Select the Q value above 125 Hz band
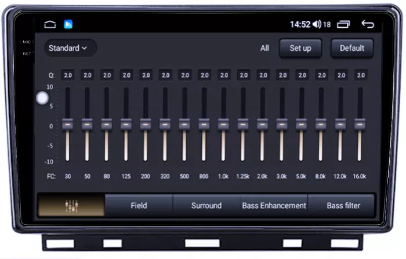Image resolution: width=406 pixels, height=259 pixels. pyautogui.click(x=126, y=75)
